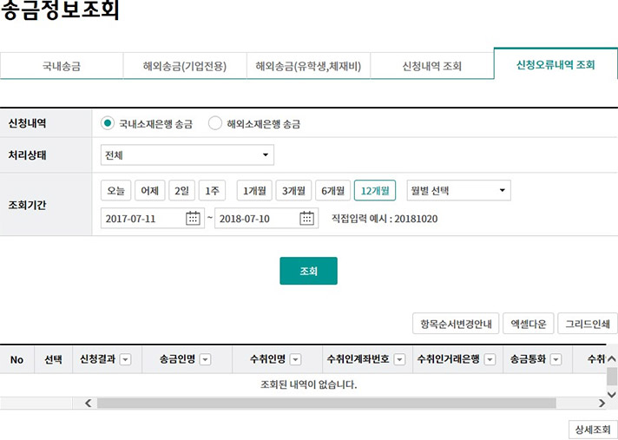
Task: Open the 신청내역 조회 tab
Action: coord(431,66)
